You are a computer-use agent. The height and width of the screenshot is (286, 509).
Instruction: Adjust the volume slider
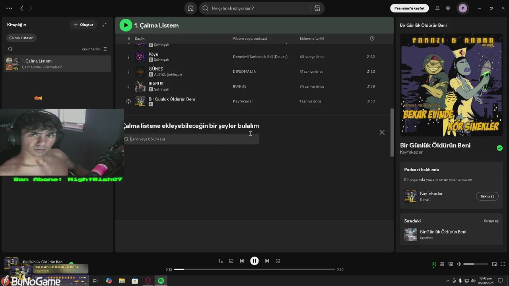pos(476,264)
